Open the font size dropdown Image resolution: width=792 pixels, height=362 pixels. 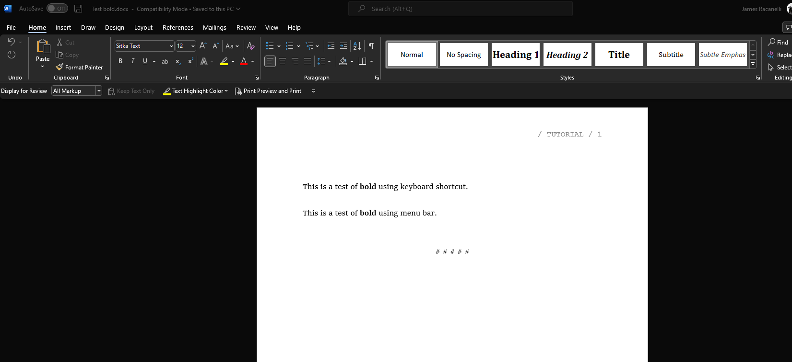click(193, 46)
